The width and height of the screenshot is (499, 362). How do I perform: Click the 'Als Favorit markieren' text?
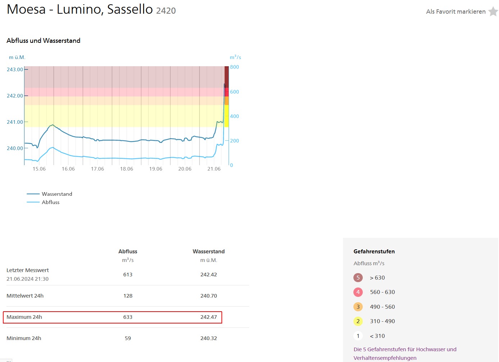coord(455,12)
